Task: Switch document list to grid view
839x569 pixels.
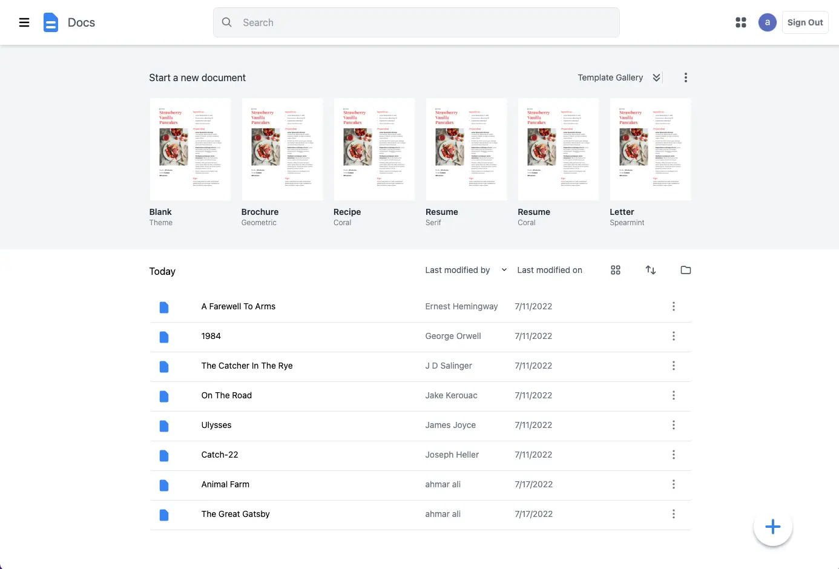Action: 616,270
